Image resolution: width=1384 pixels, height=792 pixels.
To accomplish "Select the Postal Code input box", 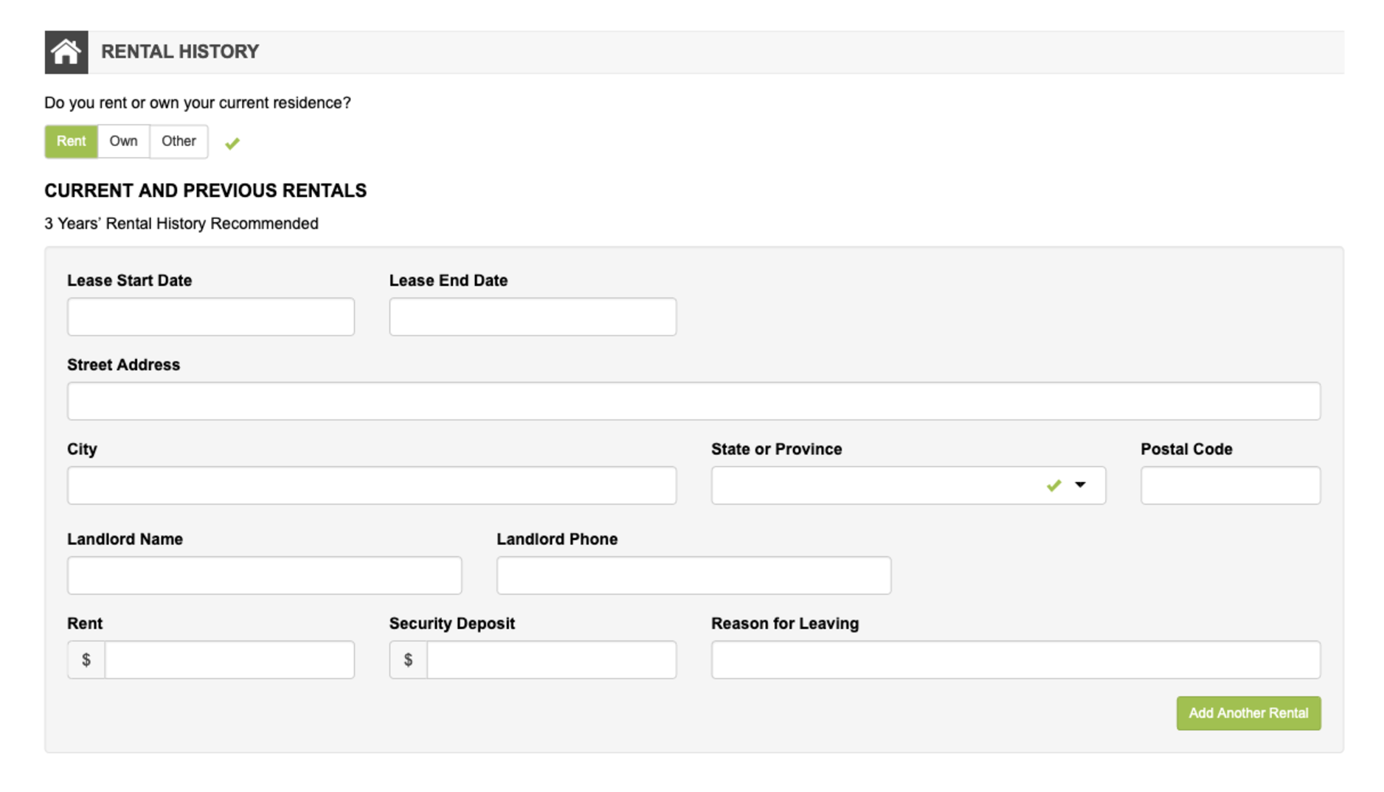I will pyautogui.click(x=1230, y=485).
